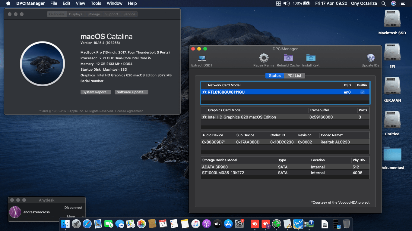The width and height of the screenshot is (412, 231).
Task: Switch to the PCI List tab
Action: coord(294,75)
